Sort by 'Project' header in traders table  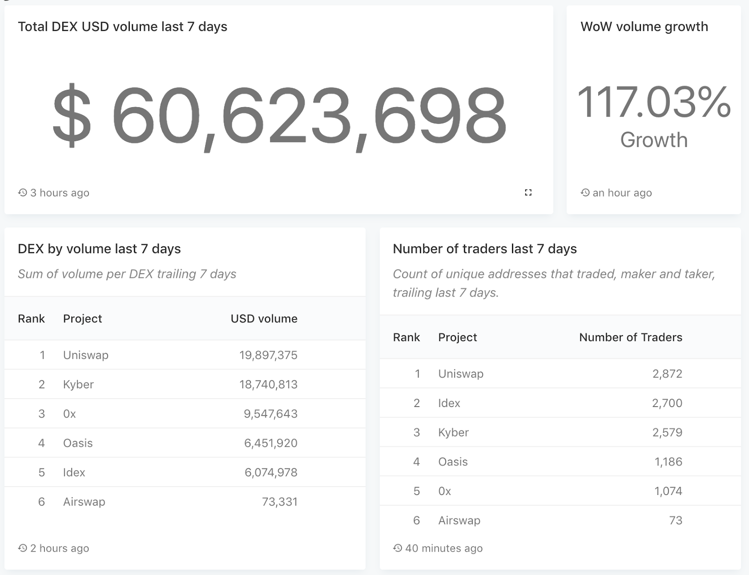click(x=457, y=338)
